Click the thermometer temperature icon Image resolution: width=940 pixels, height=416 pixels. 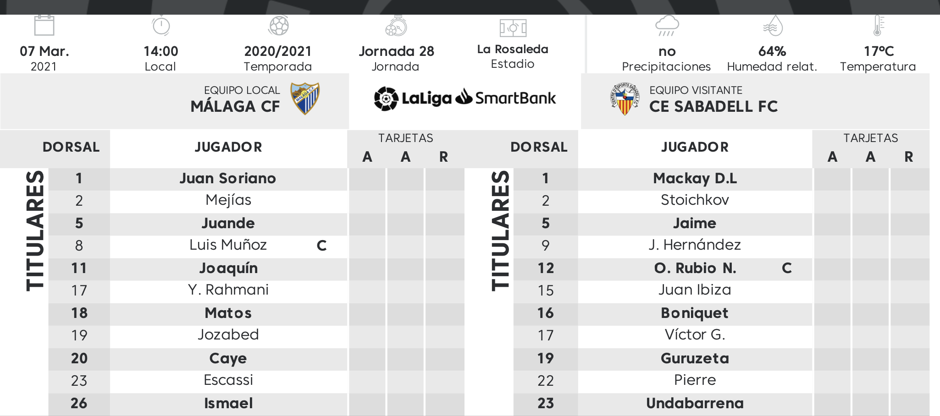[x=878, y=25]
